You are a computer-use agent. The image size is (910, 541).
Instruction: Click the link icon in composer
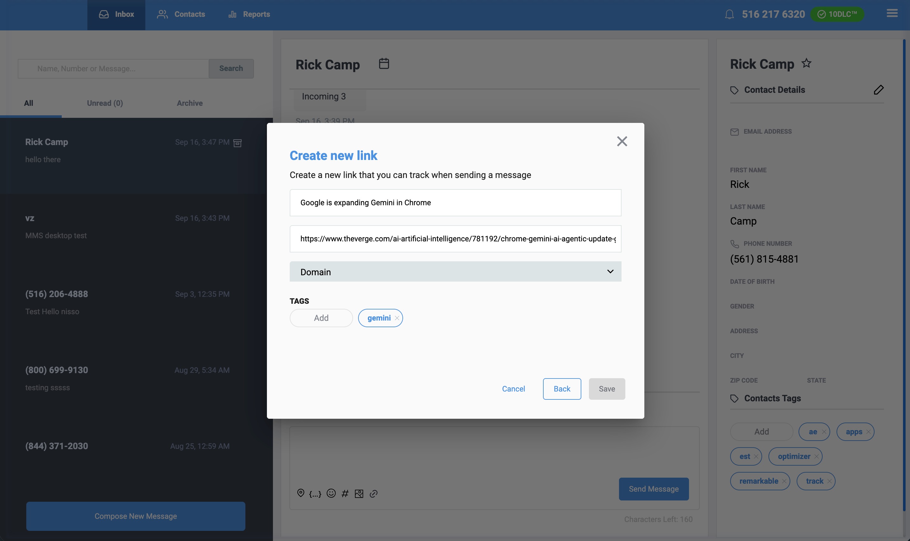point(374,493)
